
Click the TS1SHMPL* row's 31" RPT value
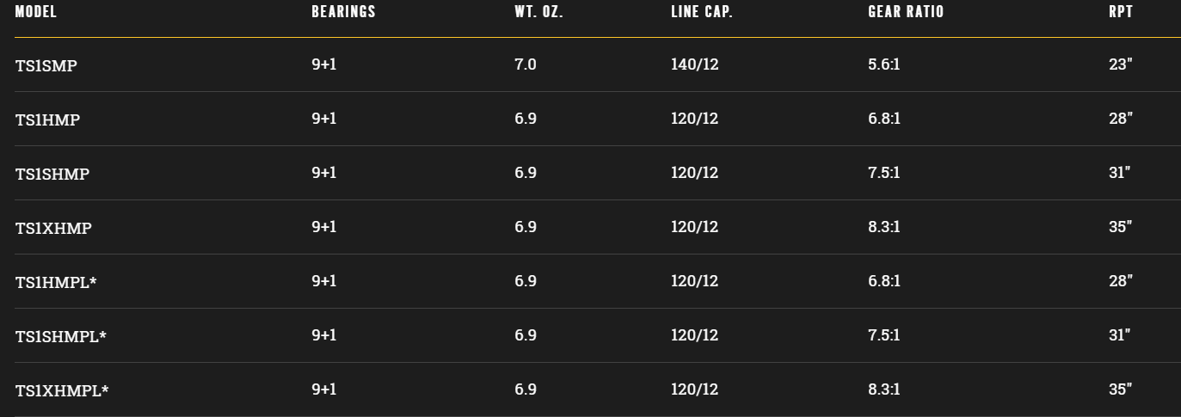(x=1119, y=335)
